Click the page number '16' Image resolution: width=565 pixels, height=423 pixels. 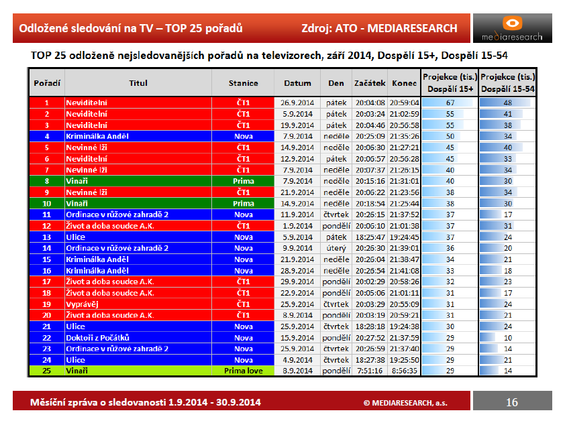(x=512, y=402)
